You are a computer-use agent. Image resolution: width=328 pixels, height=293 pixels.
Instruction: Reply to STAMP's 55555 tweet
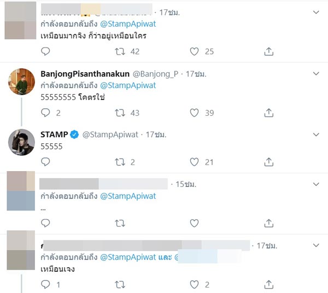(x=46, y=162)
